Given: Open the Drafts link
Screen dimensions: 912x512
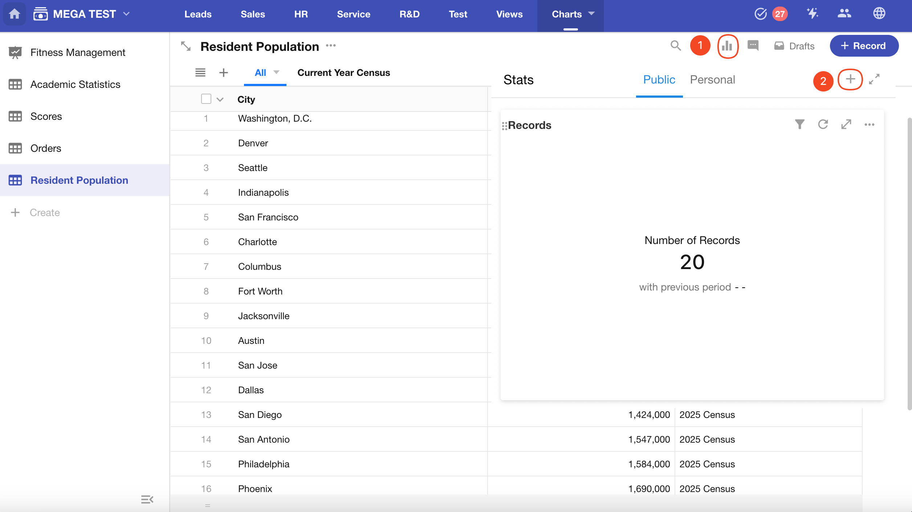Looking at the screenshot, I should pos(794,46).
